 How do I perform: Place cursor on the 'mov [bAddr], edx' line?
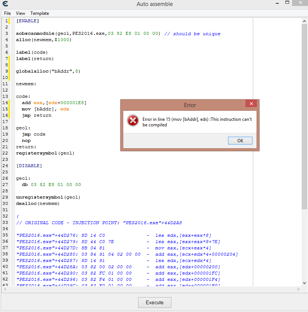45,109
